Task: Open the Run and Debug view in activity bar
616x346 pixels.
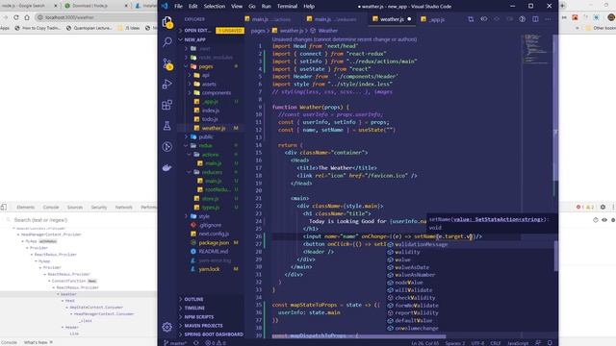Action: (x=167, y=84)
